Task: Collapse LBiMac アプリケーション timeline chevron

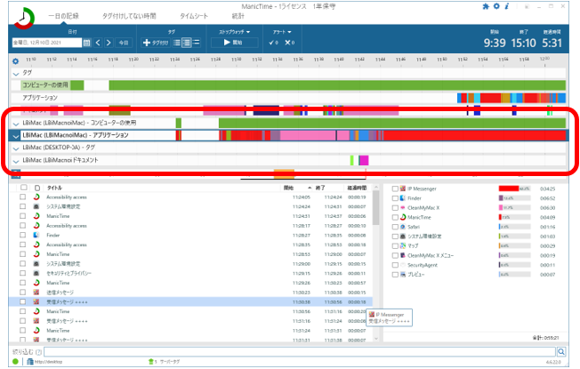Action: tap(16, 136)
